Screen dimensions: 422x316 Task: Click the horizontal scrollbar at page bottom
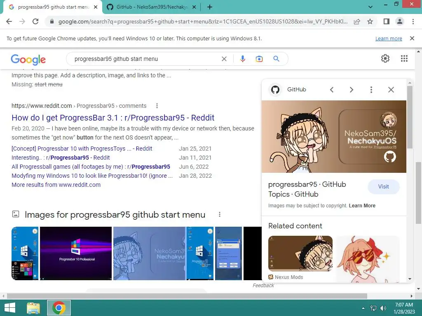(187, 296)
